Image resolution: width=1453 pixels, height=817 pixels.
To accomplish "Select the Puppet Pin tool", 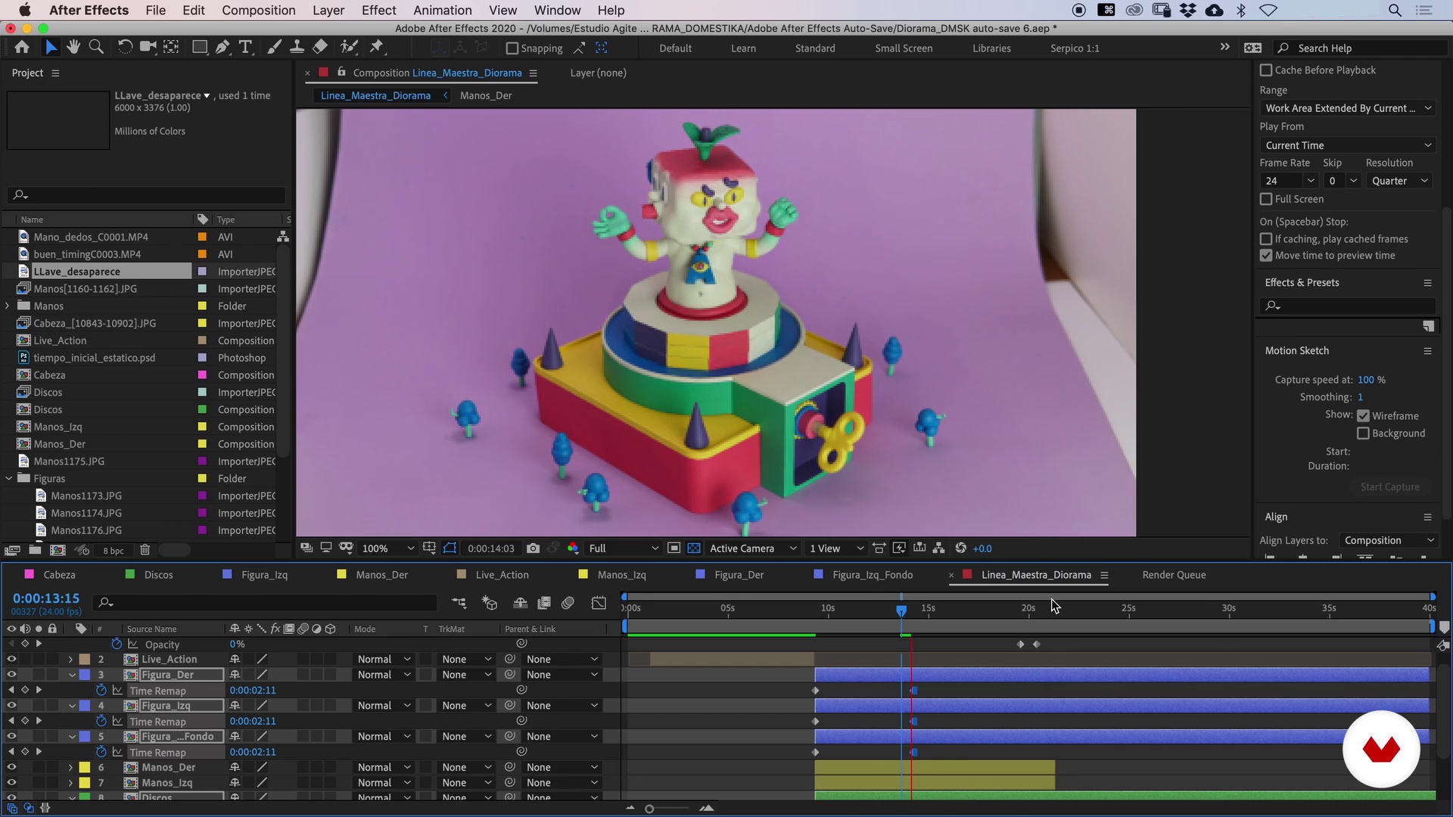I will pos(377,47).
